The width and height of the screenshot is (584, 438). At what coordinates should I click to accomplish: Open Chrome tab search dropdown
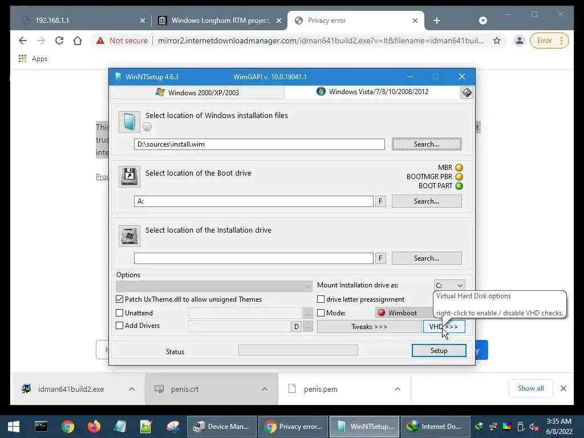pos(482,21)
